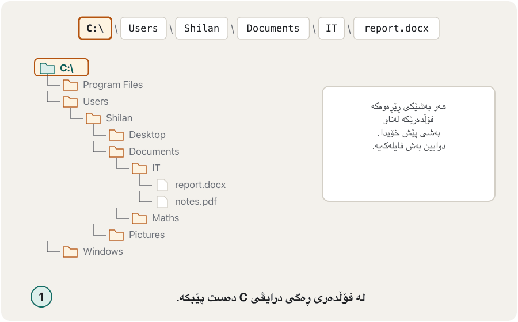
Task: Select the Shilan path segment chip
Action: pos(201,28)
